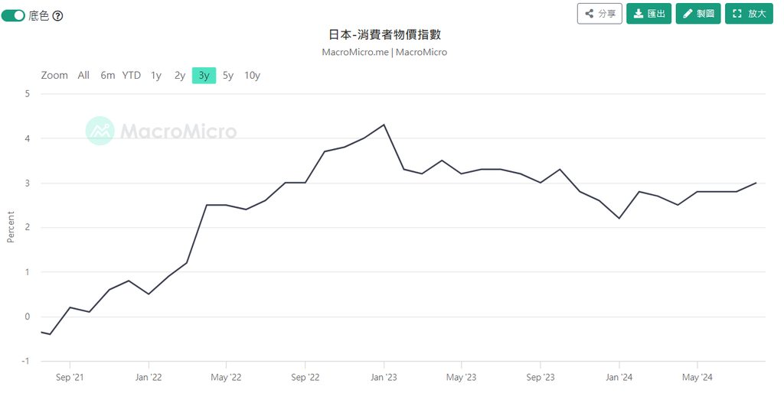The image size is (784, 396).
Task: Choose the 2y zoom range
Action: pyautogui.click(x=180, y=75)
